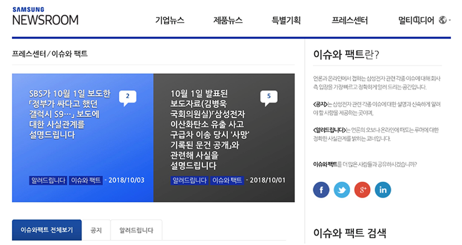Screen dimensions: 462x245
Task: Click the Samsung Newsroom logo
Action: (46, 16)
